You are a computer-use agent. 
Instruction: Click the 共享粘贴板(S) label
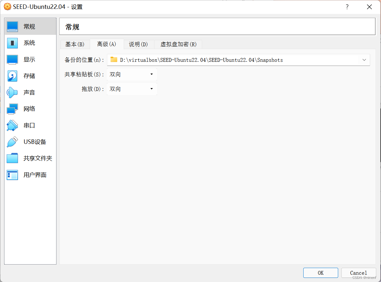(84, 74)
